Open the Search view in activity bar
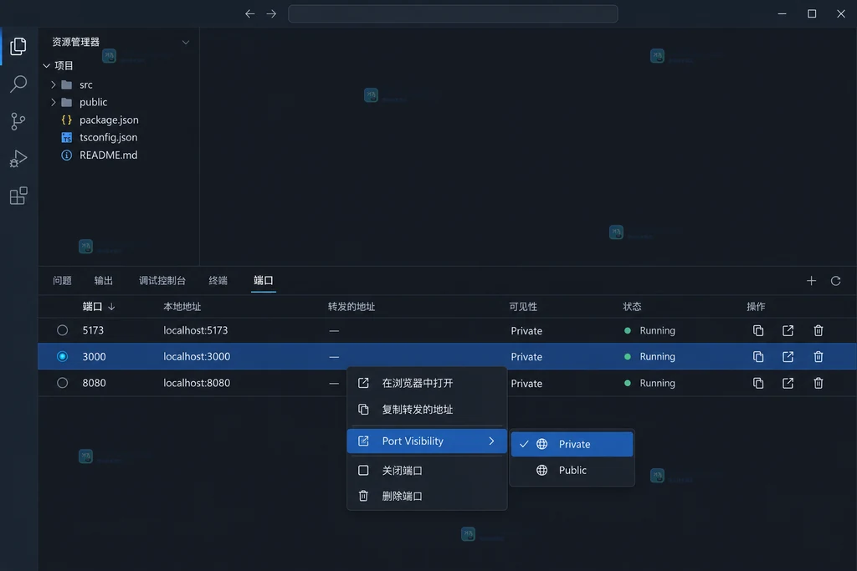This screenshot has width=857, height=571. (x=18, y=84)
